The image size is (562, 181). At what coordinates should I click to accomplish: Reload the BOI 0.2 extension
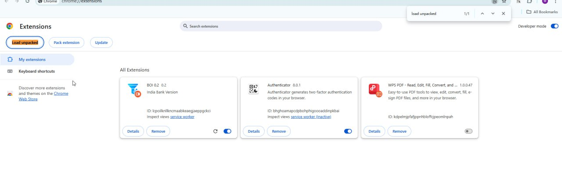(215, 131)
